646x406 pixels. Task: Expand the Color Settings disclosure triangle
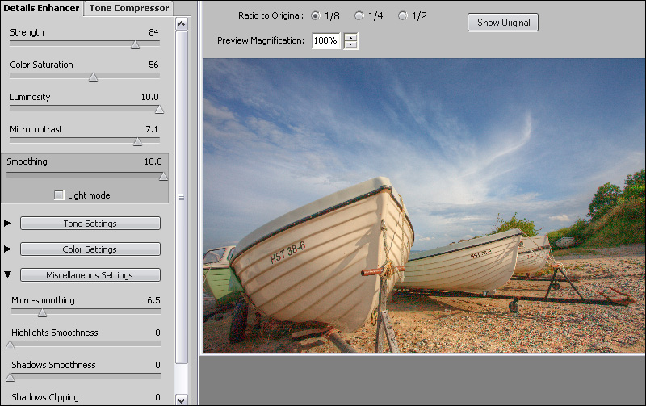(x=8, y=249)
